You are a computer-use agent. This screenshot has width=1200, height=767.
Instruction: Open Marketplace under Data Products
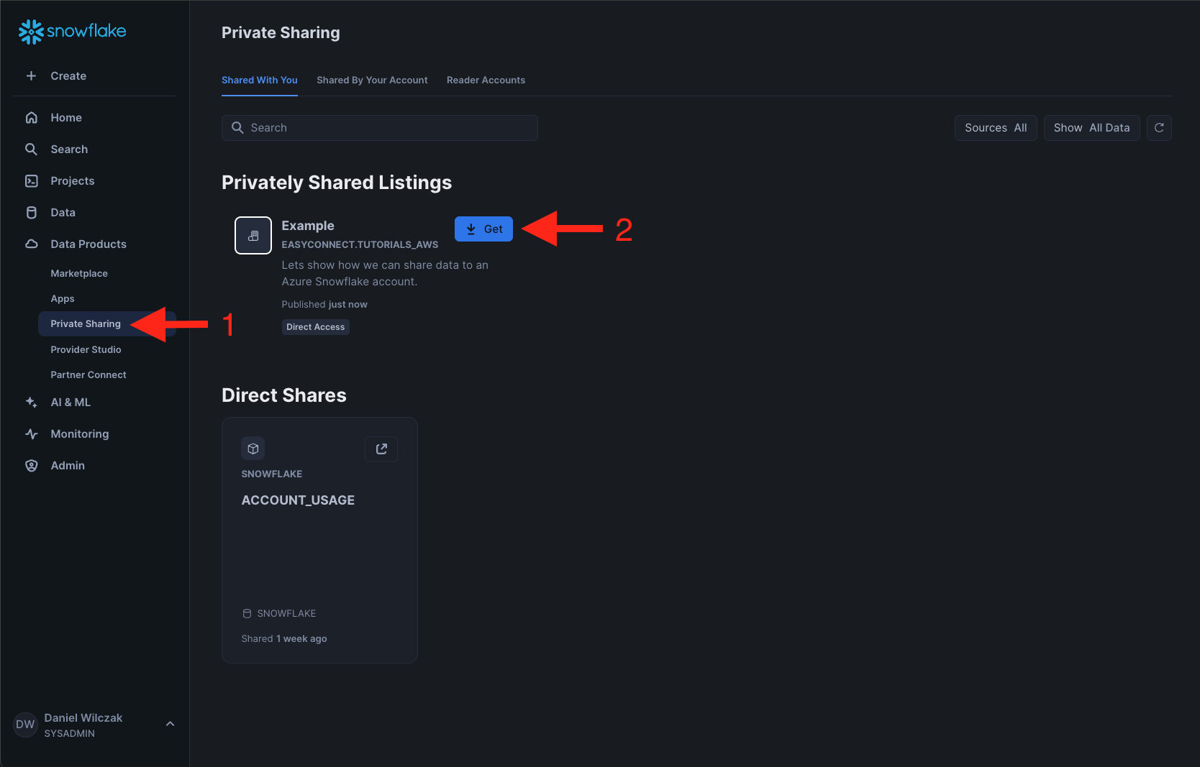click(x=79, y=274)
